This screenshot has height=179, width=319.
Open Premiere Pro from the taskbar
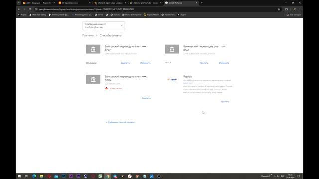(x=71, y=176)
